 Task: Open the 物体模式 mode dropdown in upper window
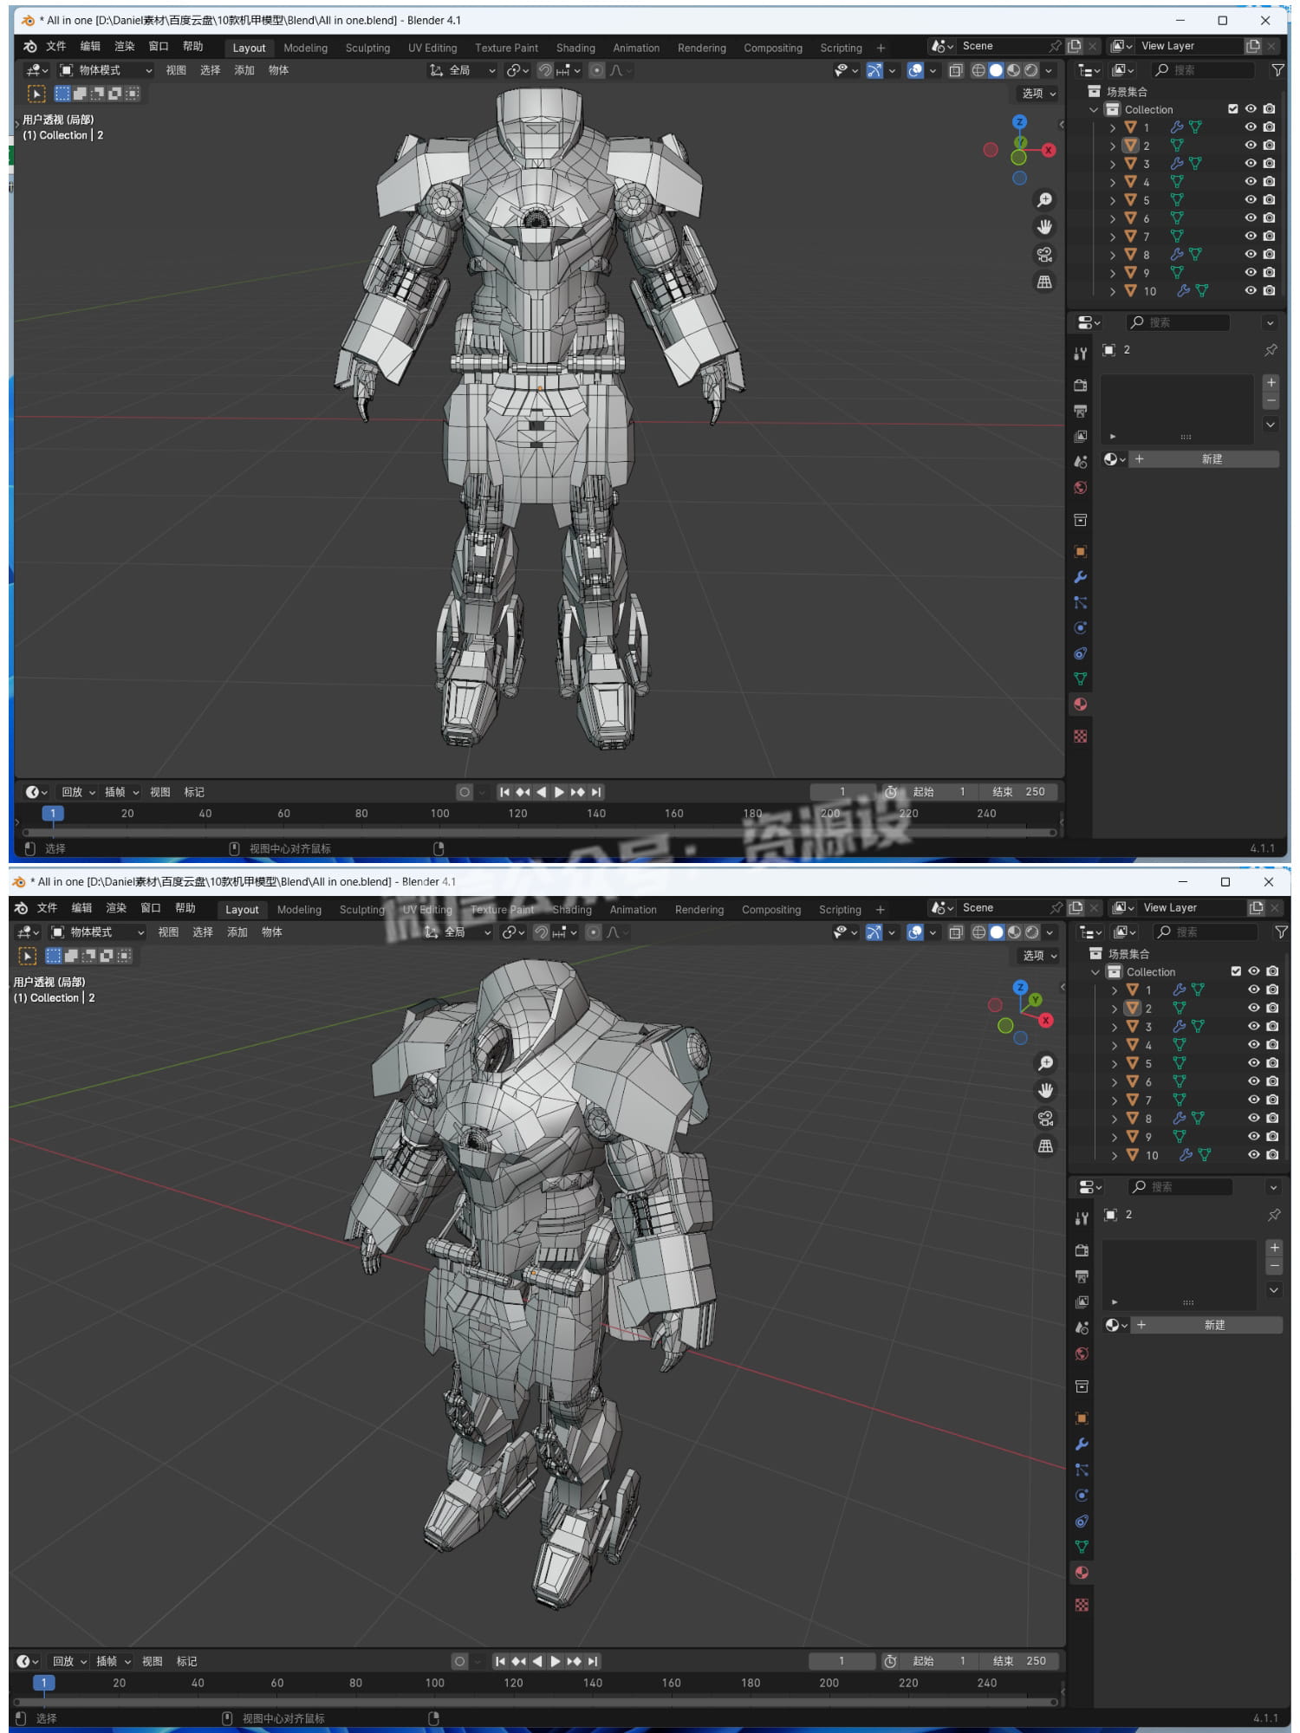(x=106, y=70)
